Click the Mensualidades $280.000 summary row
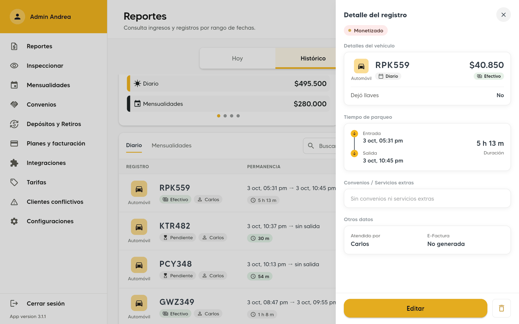The height and width of the screenshot is (324, 519). [x=228, y=104]
